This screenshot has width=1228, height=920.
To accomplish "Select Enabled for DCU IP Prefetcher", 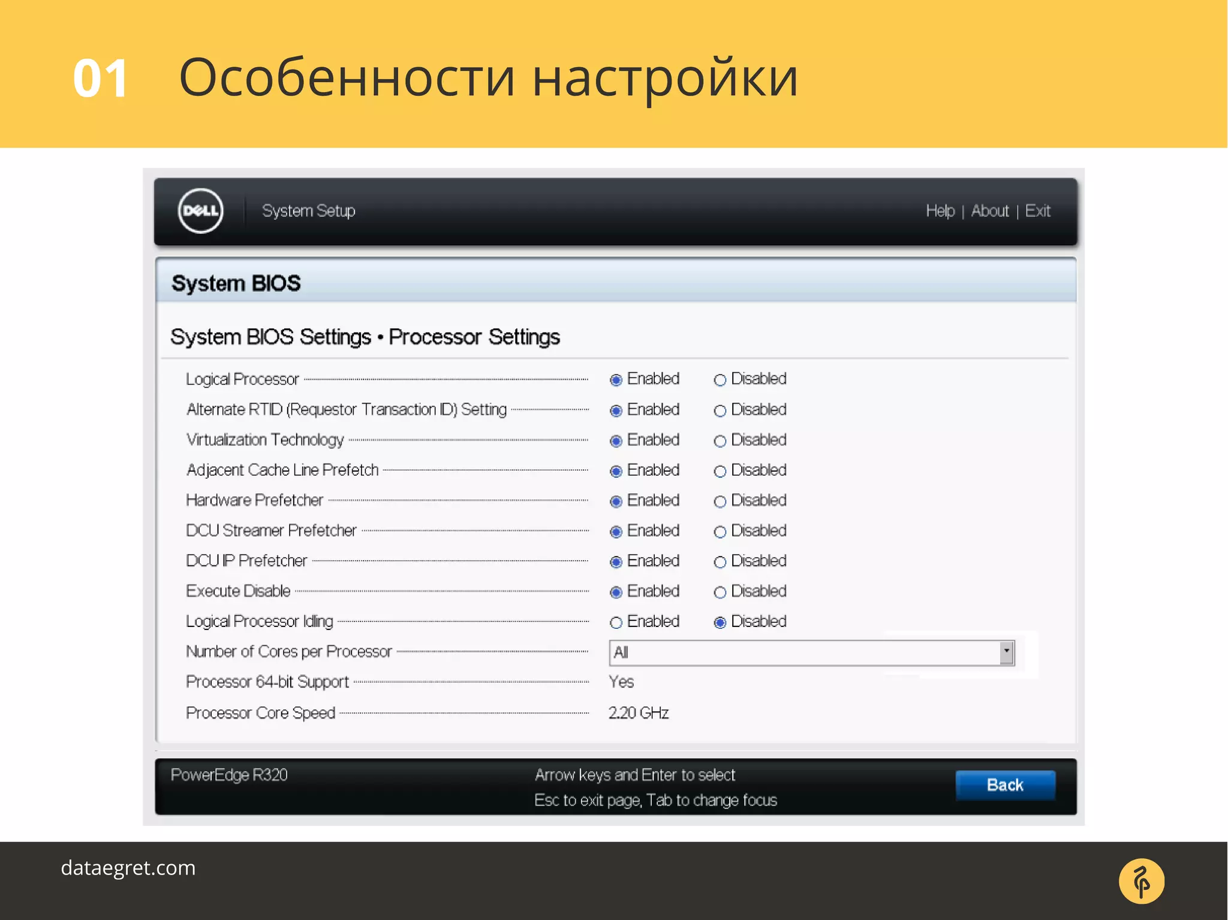I will pyautogui.click(x=616, y=562).
